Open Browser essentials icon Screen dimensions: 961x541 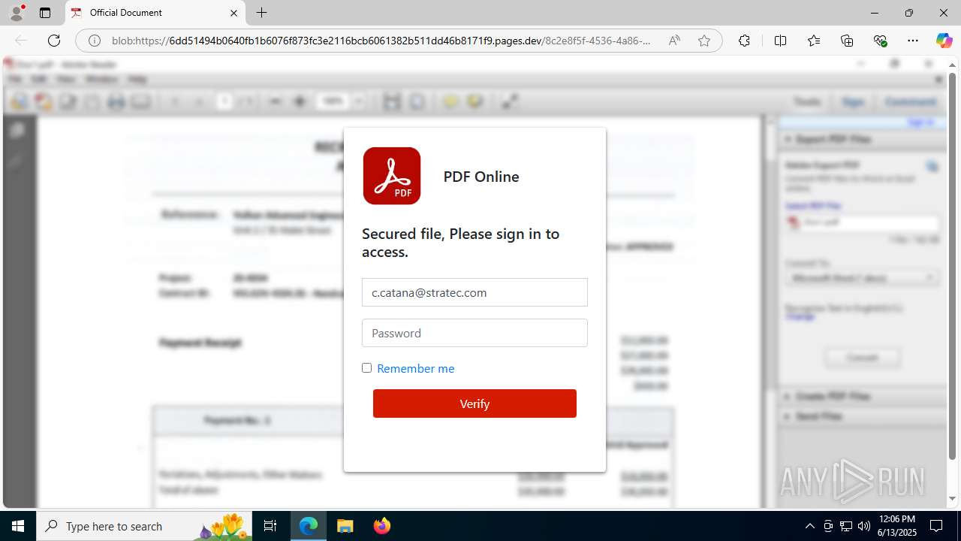(880, 41)
